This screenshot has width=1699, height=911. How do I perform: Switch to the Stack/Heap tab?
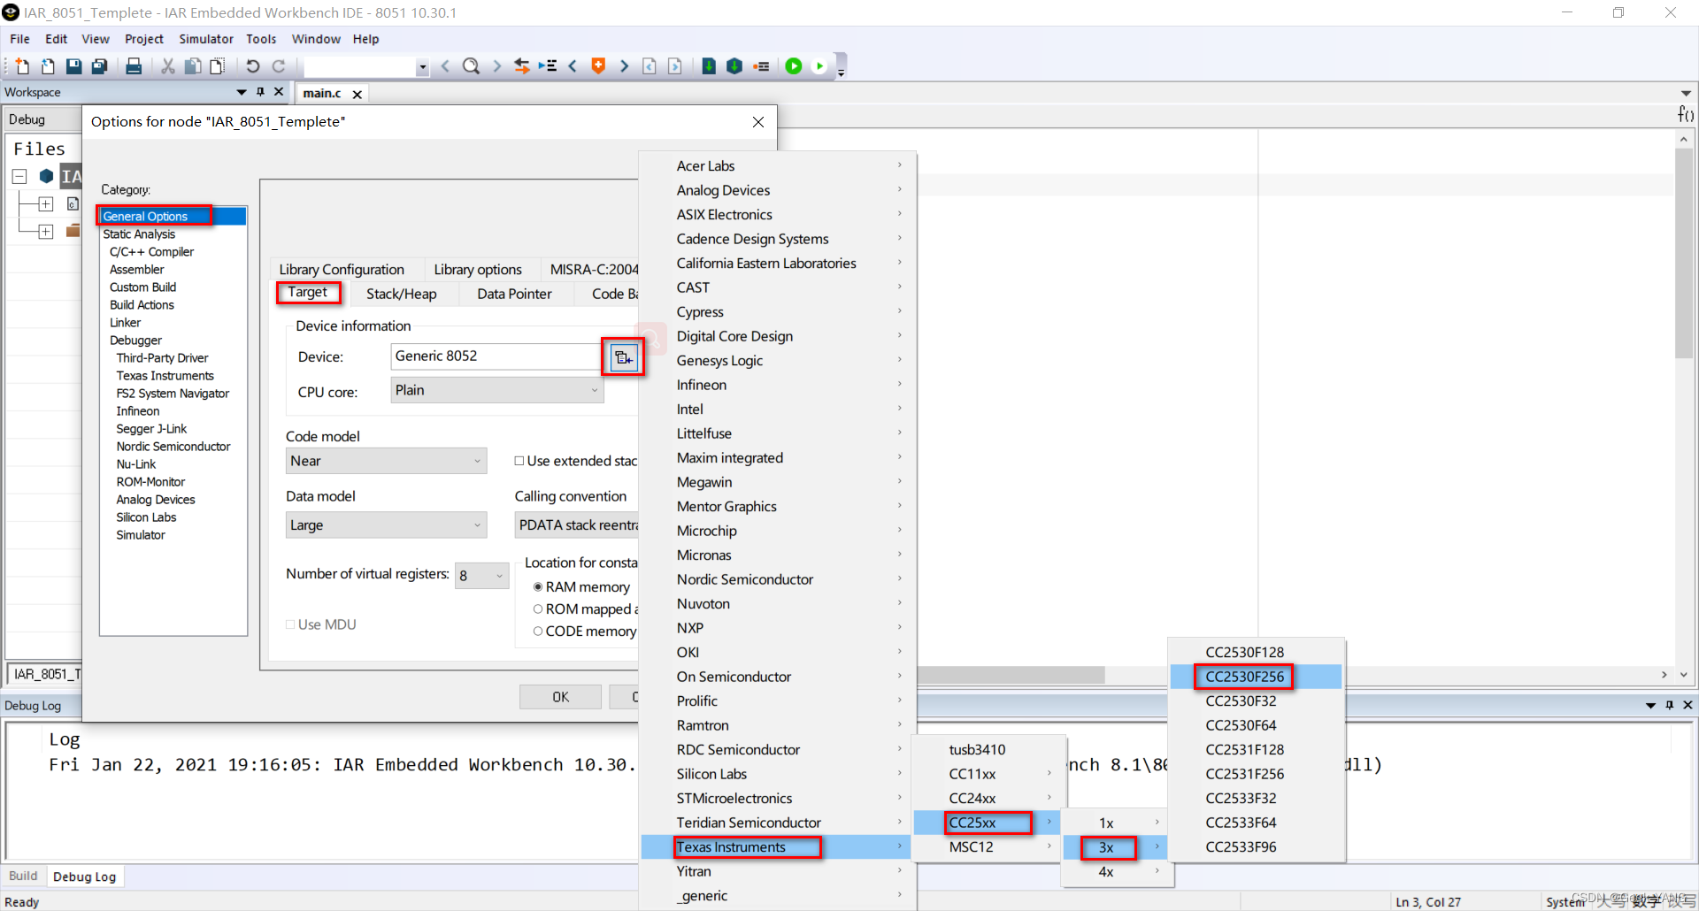pos(402,295)
